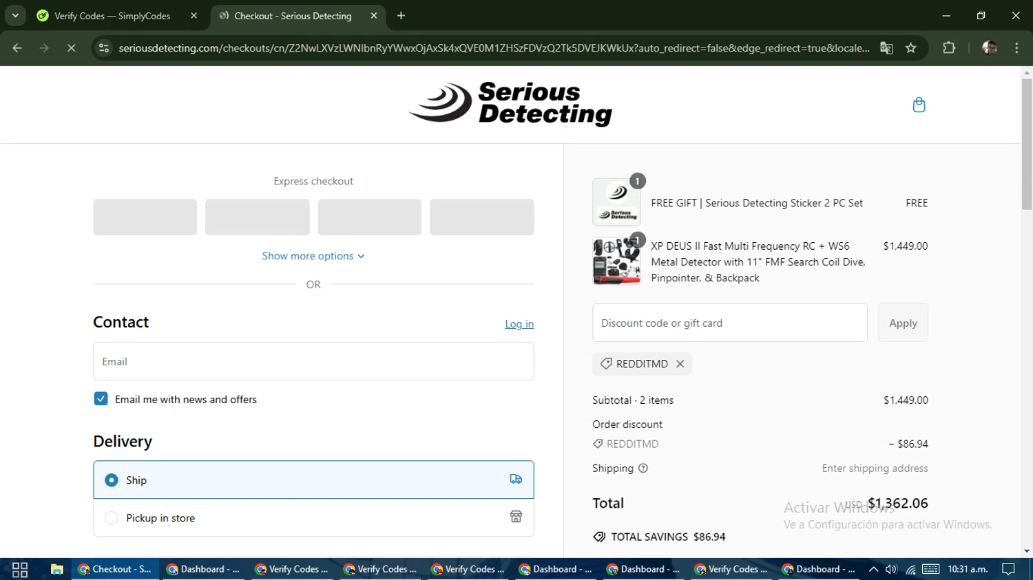Go forward using the browser arrow
The width and height of the screenshot is (1033, 580).
click(44, 47)
